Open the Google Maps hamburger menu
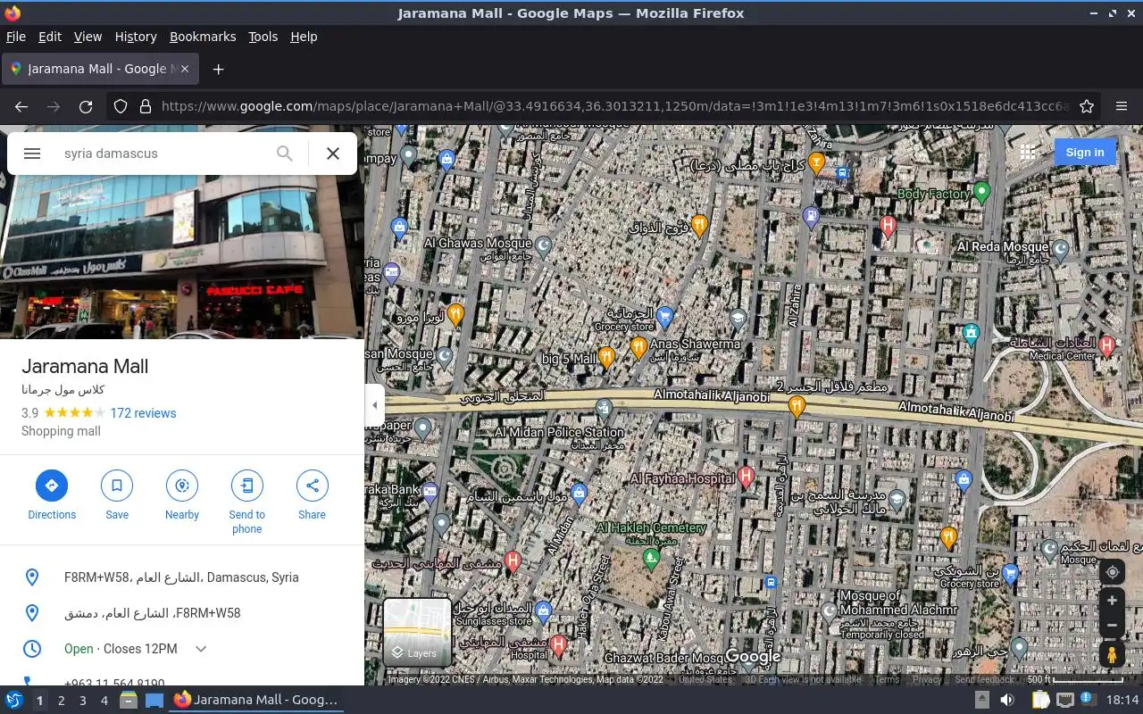Image resolution: width=1143 pixels, height=714 pixels. tap(32, 154)
